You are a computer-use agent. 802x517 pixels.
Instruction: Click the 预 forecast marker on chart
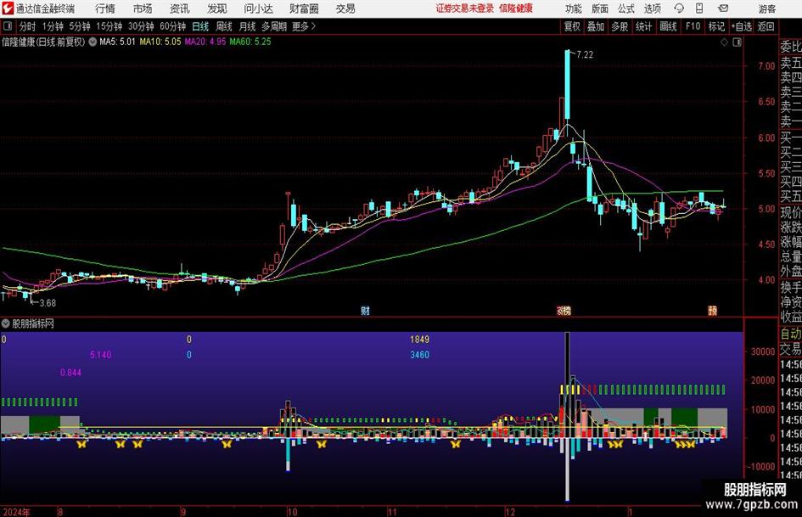coord(713,310)
